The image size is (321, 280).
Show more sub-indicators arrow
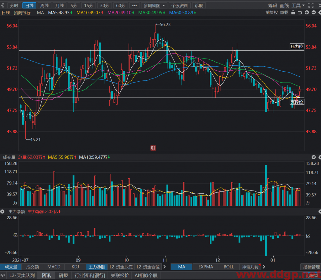165,267
